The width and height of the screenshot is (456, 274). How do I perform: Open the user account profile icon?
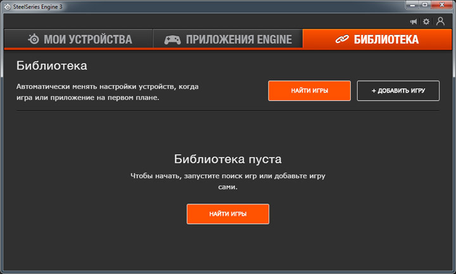(440, 22)
